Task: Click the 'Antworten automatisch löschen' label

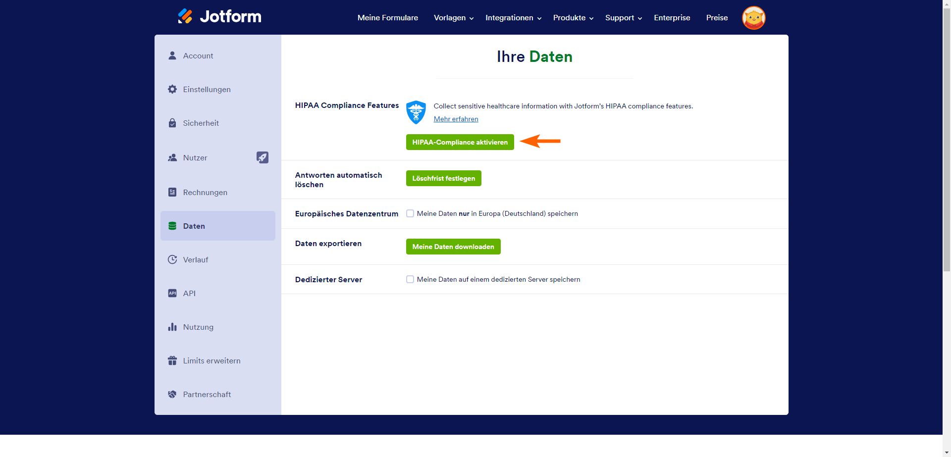Action: [339, 180]
